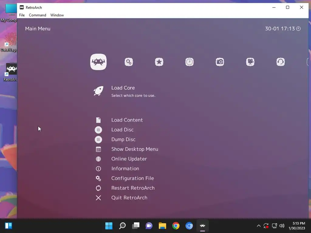Open the Widgets button on the taskbar
Image resolution: width=311 pixels, height=233 pixels.
(9, 226)
